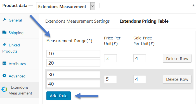This screenshot has width=196, height=104.
Task: Delete the first pricing row
Action: point(177,58)
